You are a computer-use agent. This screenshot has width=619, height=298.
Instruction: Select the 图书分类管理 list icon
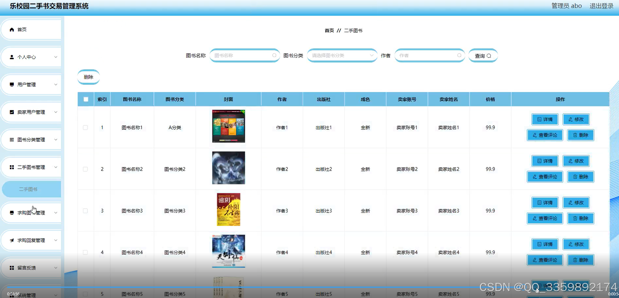11,139
